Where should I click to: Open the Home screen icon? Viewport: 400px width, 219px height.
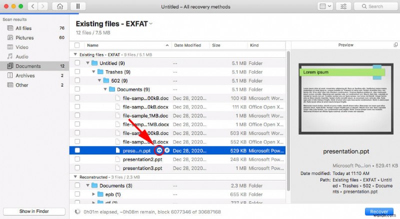pos(60,6)
